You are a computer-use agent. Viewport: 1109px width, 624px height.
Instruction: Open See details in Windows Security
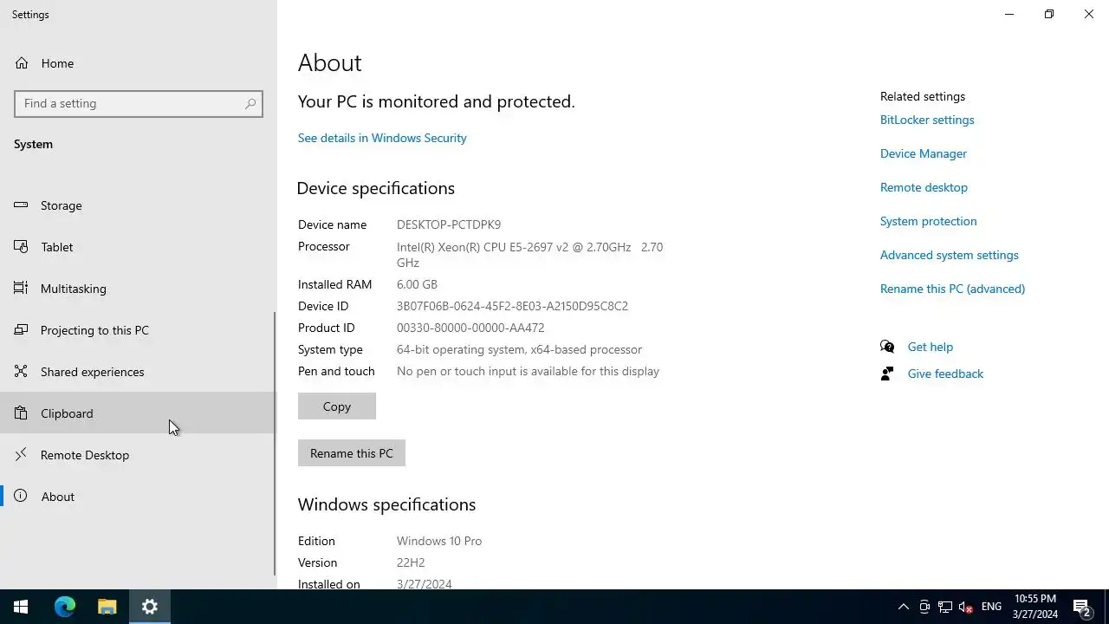pos(382,138)
